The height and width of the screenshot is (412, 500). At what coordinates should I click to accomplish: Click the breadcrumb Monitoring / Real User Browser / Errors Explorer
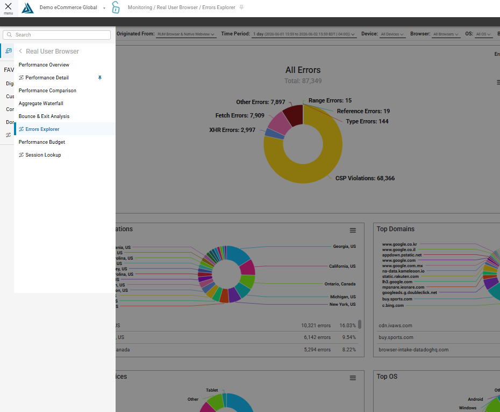(x=181, y=8)
